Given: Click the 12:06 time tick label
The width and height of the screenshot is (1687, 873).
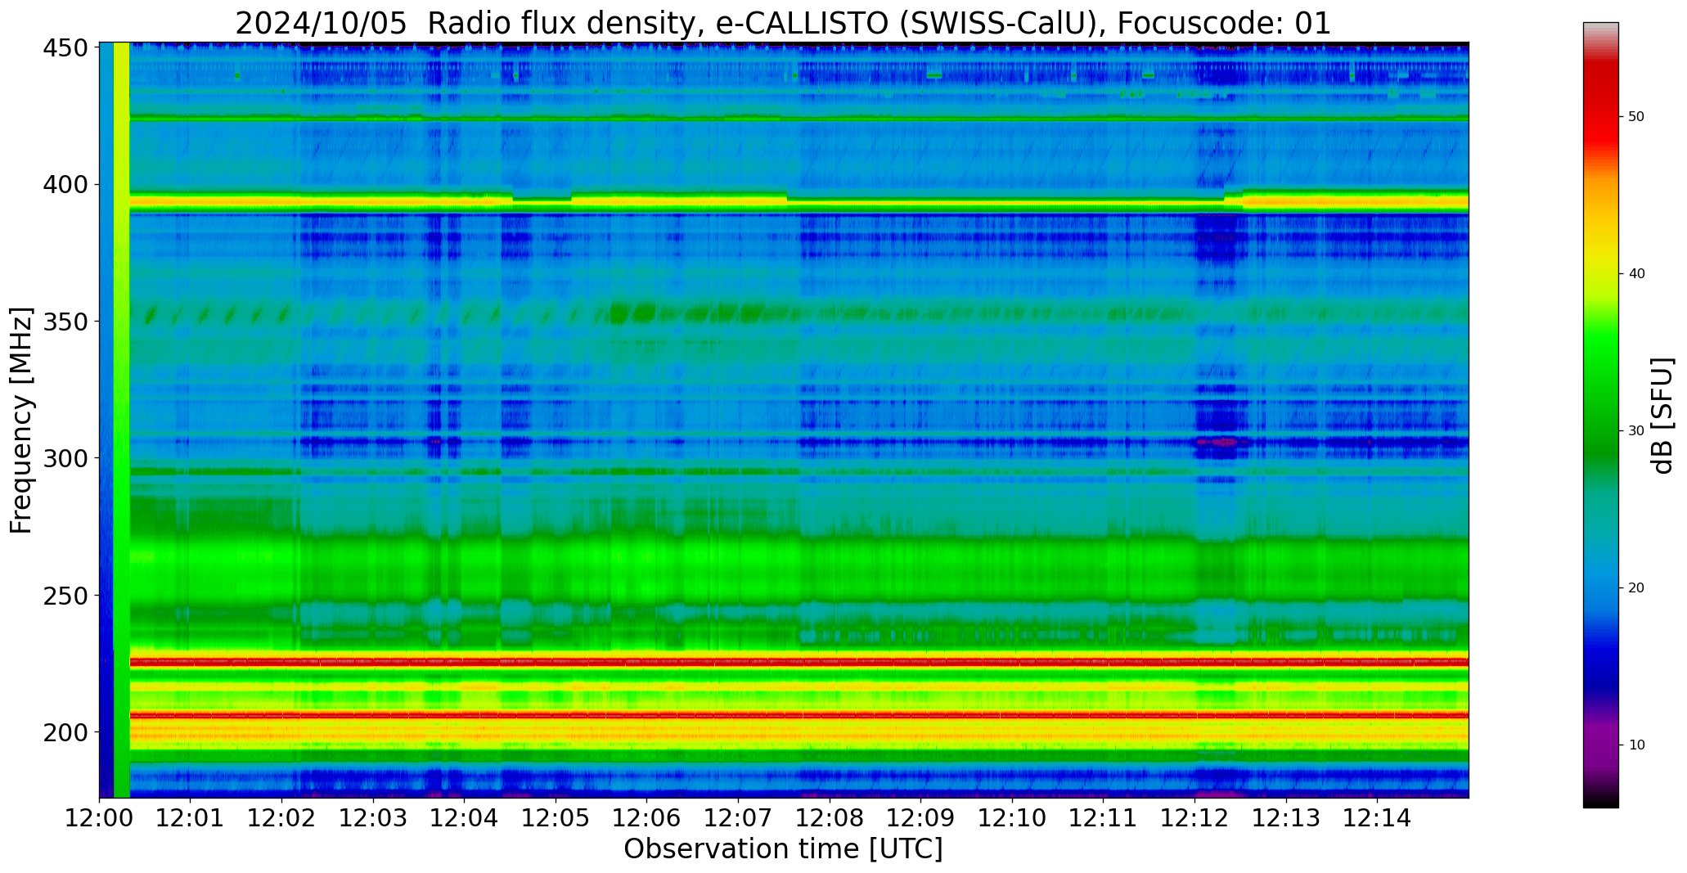Looking at the screenshot, I should tap(647, 817).
